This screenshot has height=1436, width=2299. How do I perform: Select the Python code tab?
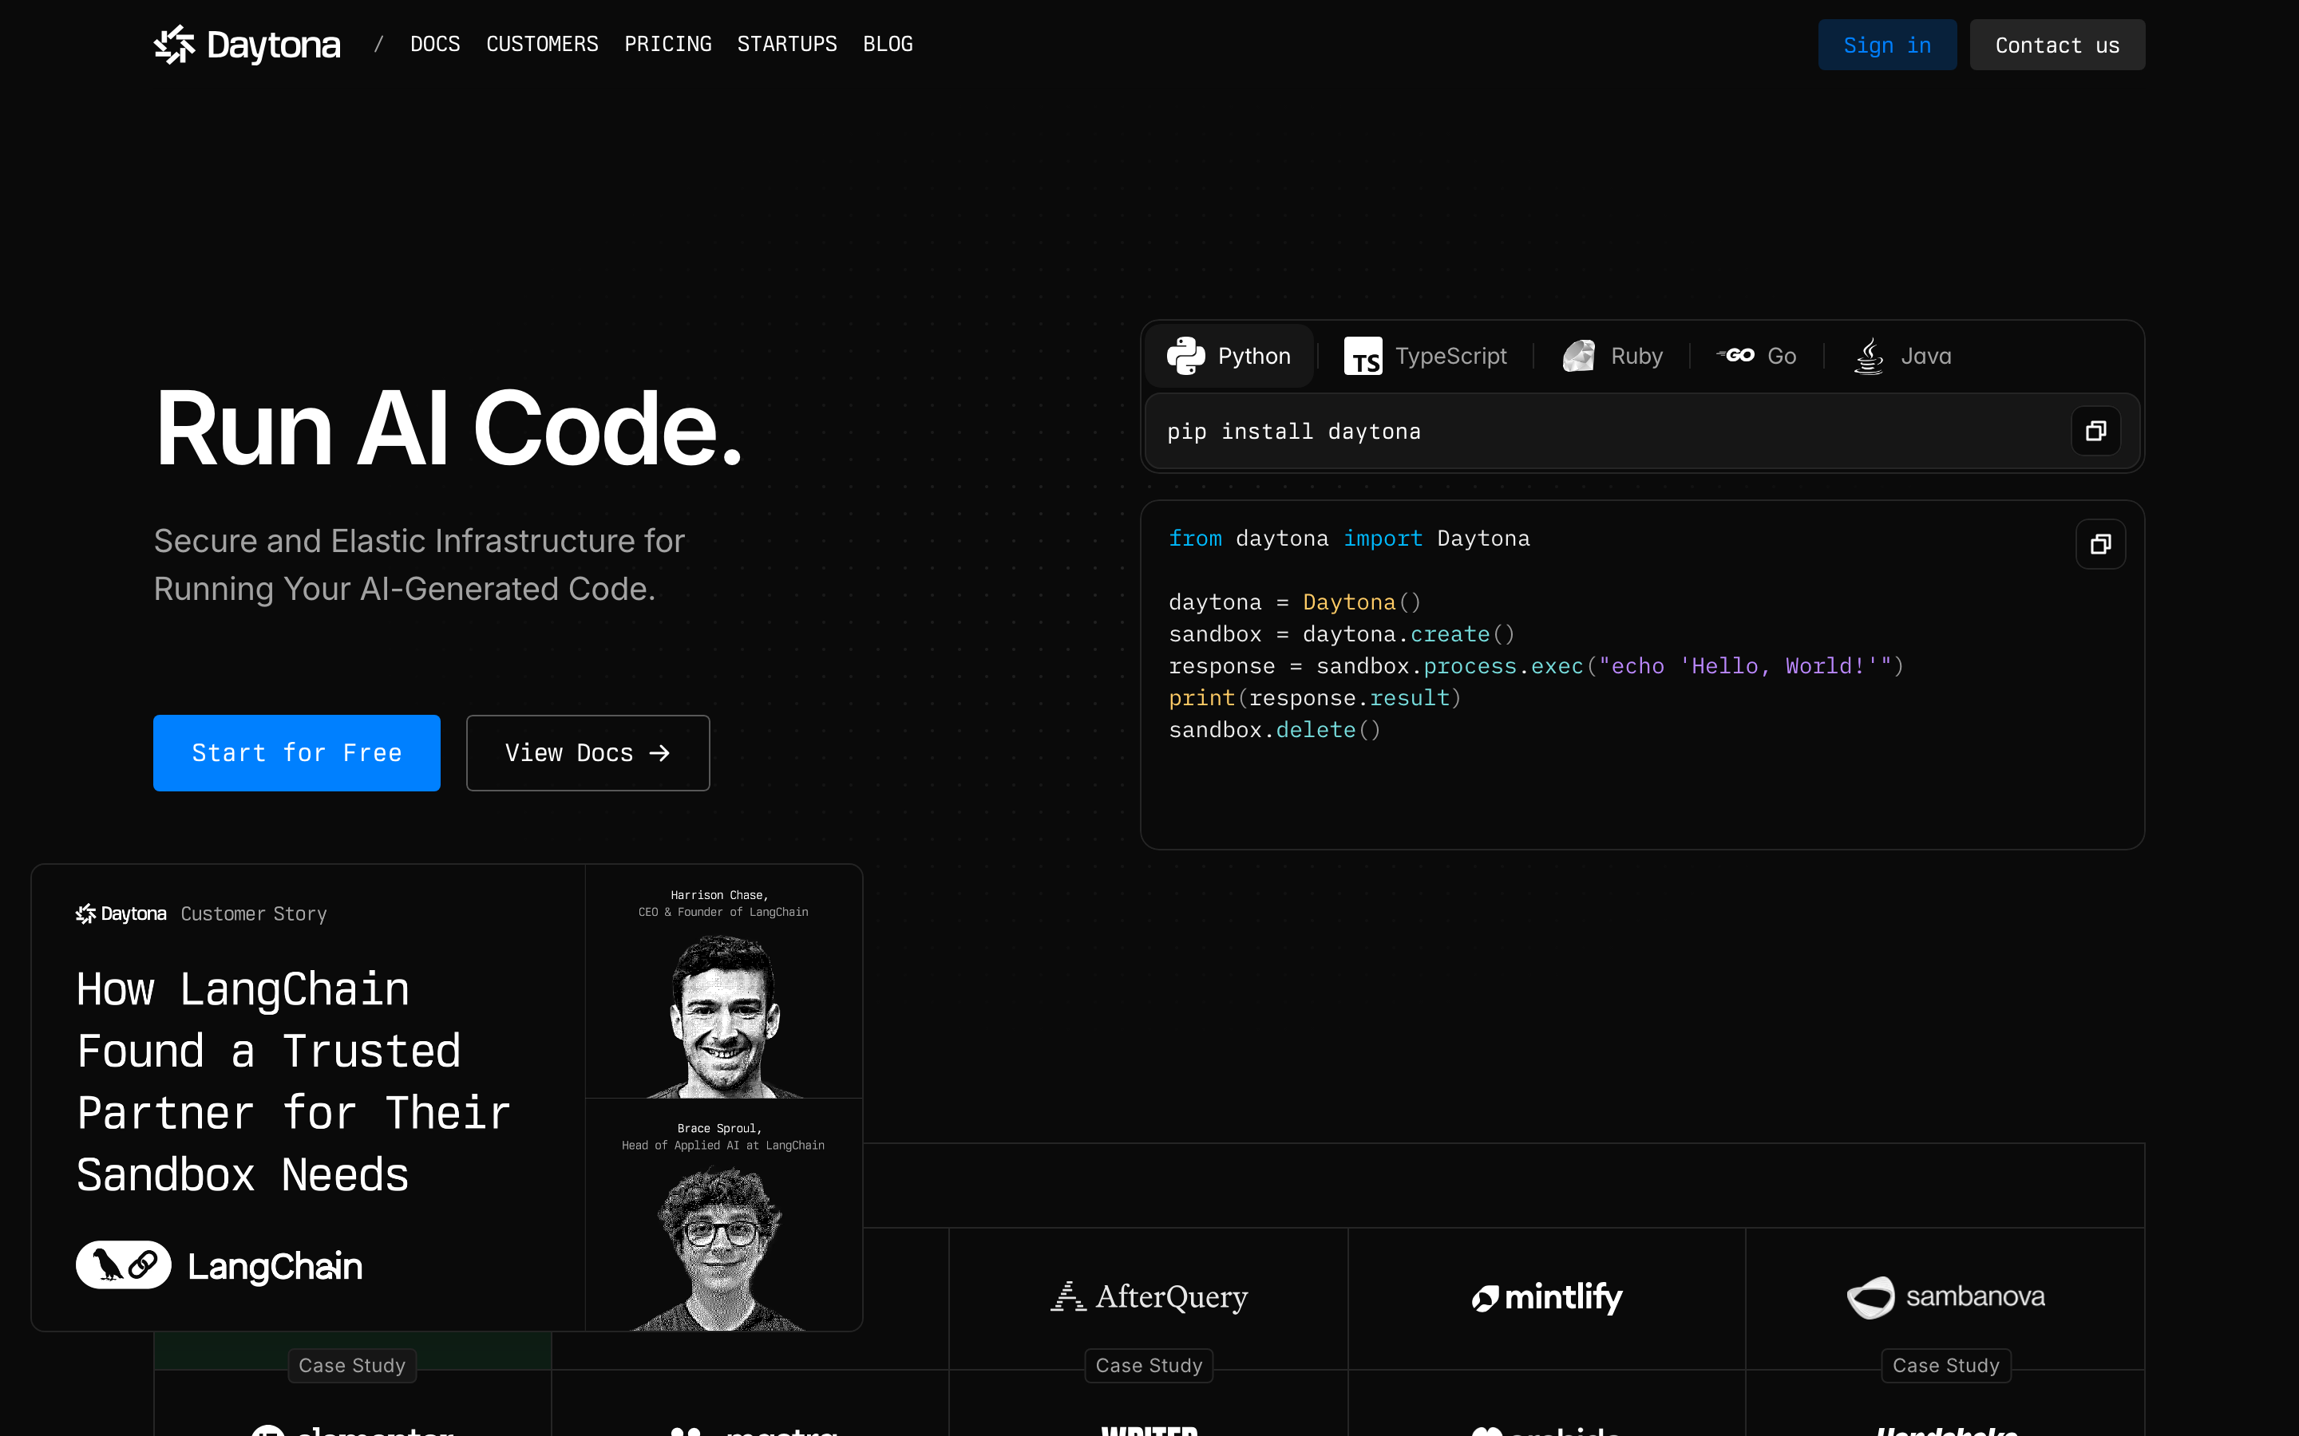(1229, 356)
